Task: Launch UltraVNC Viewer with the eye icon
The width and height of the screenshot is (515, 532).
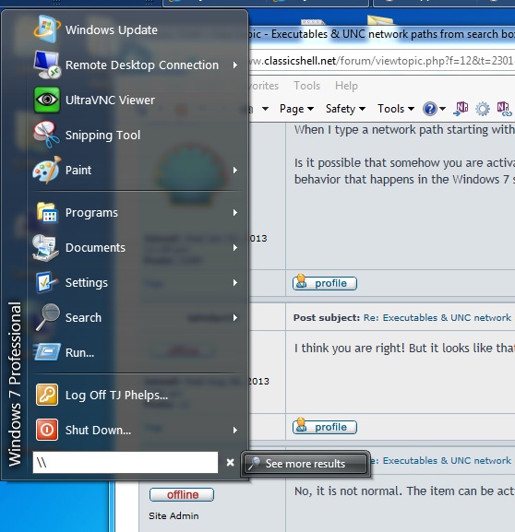Action: (x=47, y=100)
